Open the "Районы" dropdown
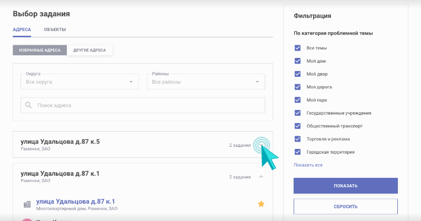Screen dimensions: 421x221 (x=205, y=82)
